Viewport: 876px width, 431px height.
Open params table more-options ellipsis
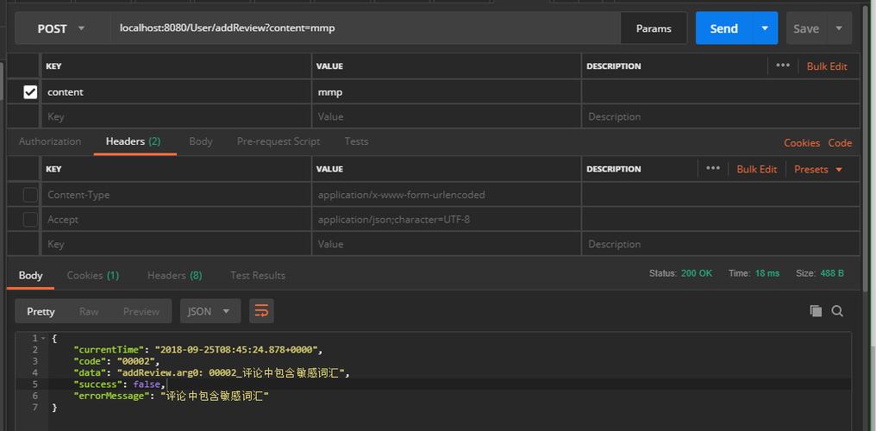[x=783, y=66]
